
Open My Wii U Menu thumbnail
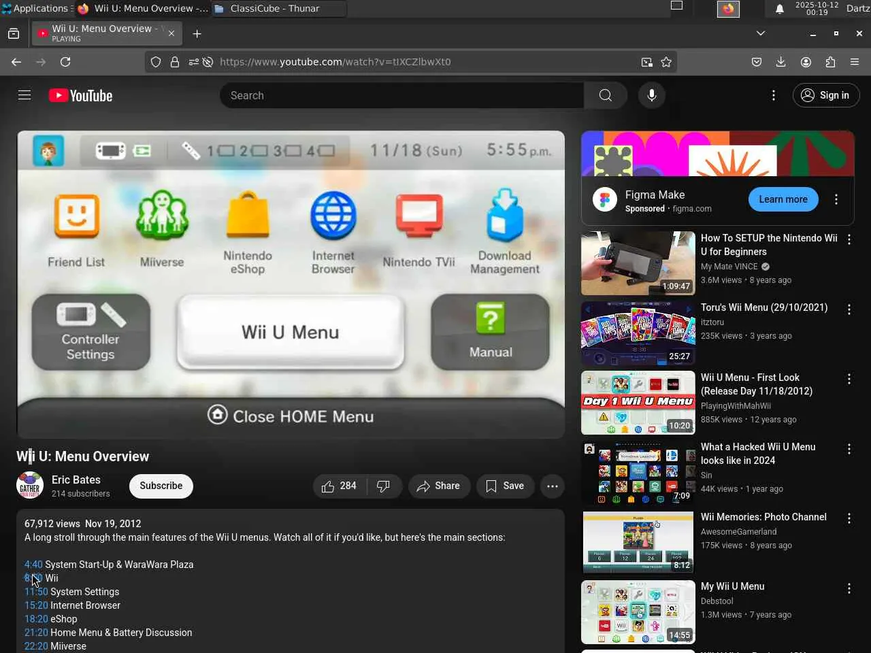point(638,612)
